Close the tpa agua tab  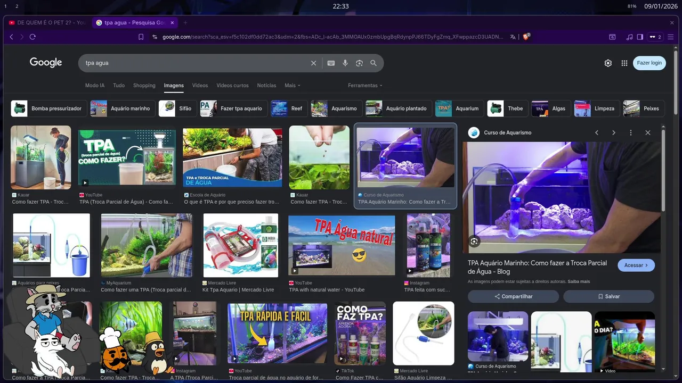173,23
